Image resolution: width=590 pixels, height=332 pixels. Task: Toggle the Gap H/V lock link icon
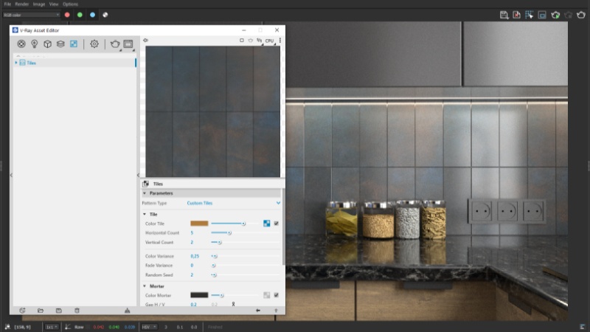pos(233,304)
